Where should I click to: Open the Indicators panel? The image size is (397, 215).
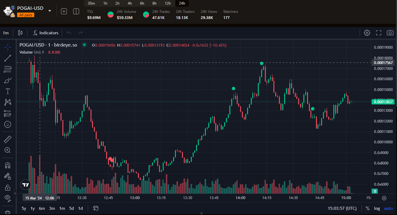point(45,33)
